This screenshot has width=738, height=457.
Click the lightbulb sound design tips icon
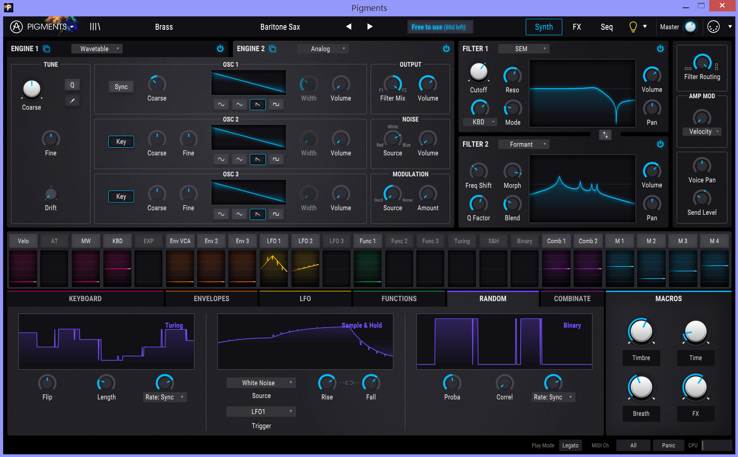click(x=633, y=27)
